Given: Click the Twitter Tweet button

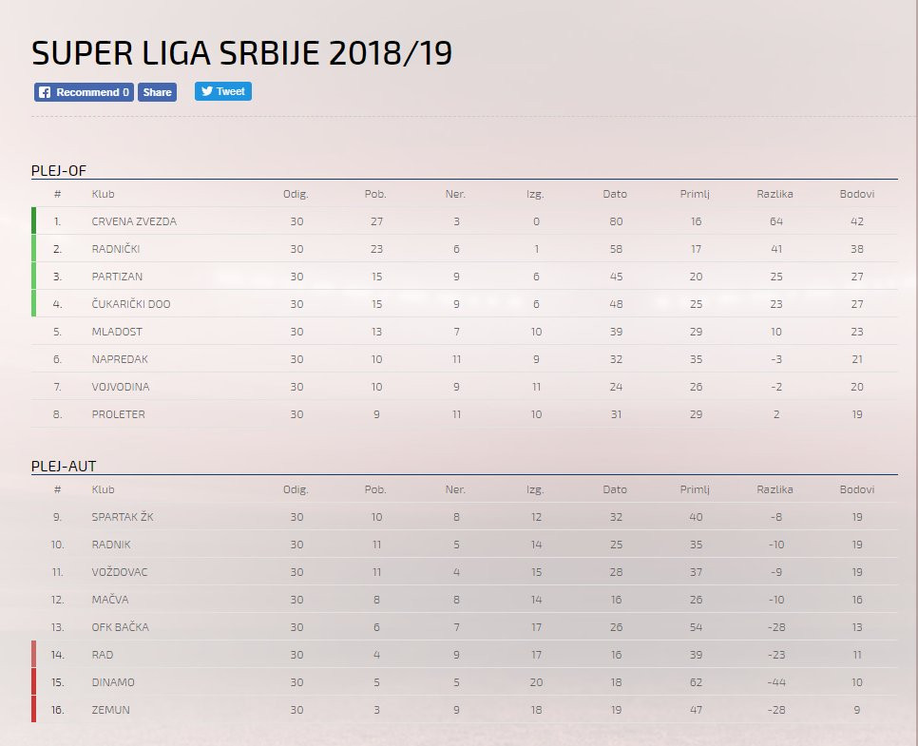Looking at the screenshot, I should coord(223,91).
